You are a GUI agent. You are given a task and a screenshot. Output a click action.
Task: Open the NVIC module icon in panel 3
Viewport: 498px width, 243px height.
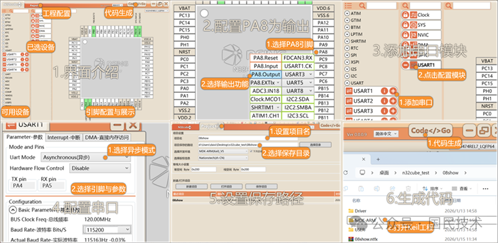pos(413,35)
